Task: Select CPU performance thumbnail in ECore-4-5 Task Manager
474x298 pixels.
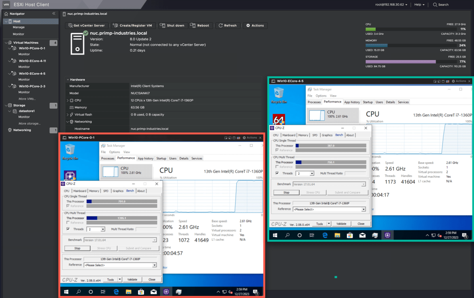Action: coord(333,115)
